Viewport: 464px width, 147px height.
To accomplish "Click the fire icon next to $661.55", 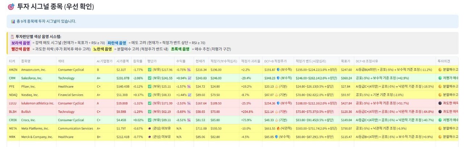I will pyautogui.click(x=278, y=128).
